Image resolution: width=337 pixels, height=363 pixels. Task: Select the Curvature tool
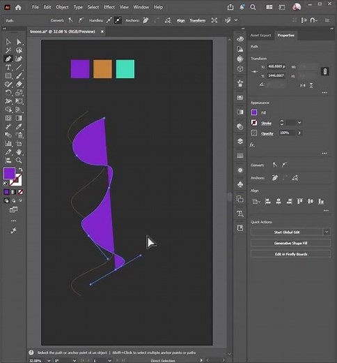[19, 59]
